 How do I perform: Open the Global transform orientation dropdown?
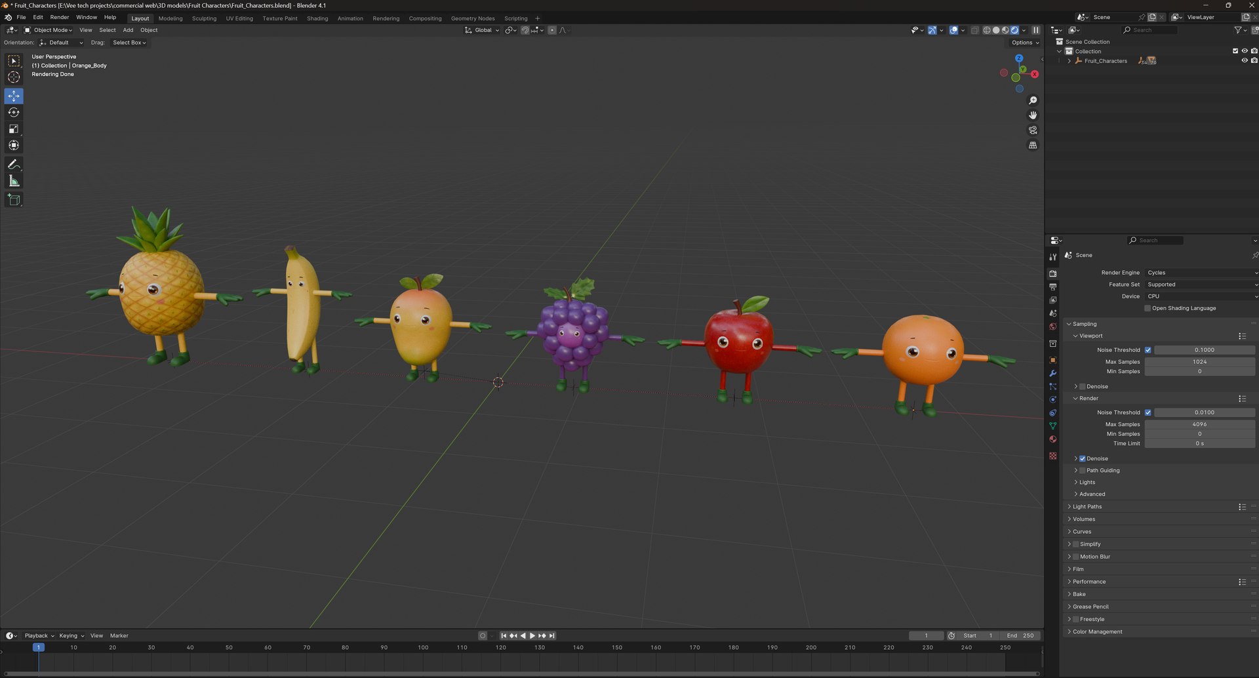click(482, 30)
